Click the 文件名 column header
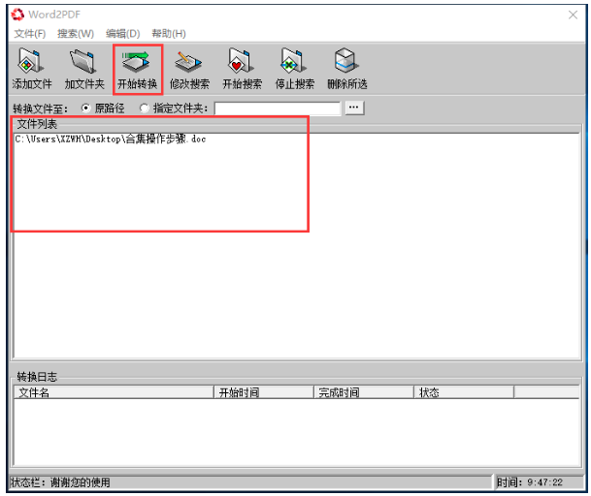The width and height of the screenshot is (591, 496). click(114, 392)
